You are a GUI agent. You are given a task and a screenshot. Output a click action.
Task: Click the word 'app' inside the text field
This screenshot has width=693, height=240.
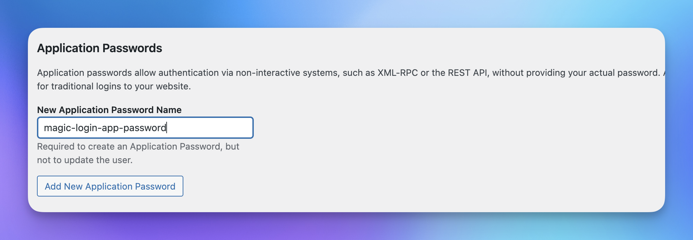tap(111, 128)
